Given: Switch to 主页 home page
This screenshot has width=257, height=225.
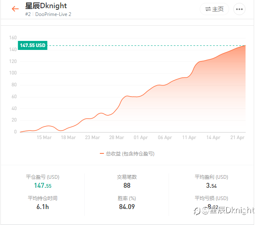Looking at the screenshot, I should [214, 9].
